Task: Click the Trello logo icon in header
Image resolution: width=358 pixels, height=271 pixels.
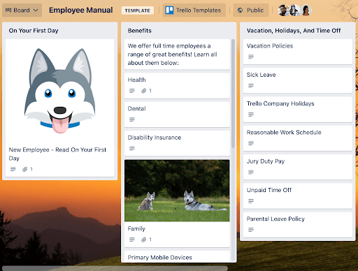Action: pos(169,10)
